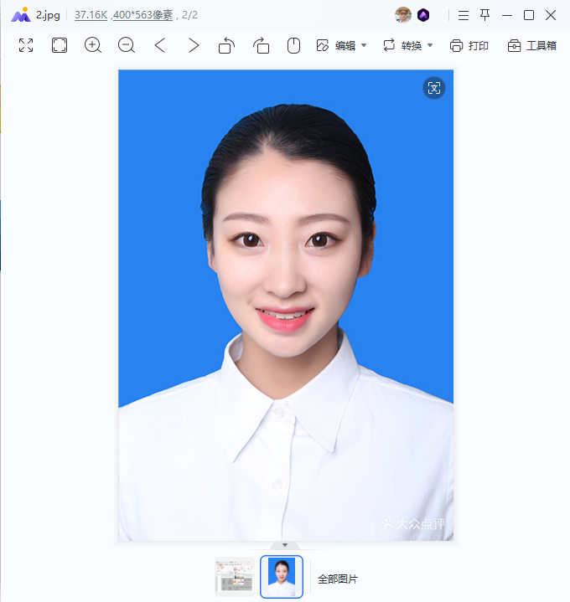Go to the next image
Image resolution: width=570 pixels, height=602 pixels.
tap(194, 45)
